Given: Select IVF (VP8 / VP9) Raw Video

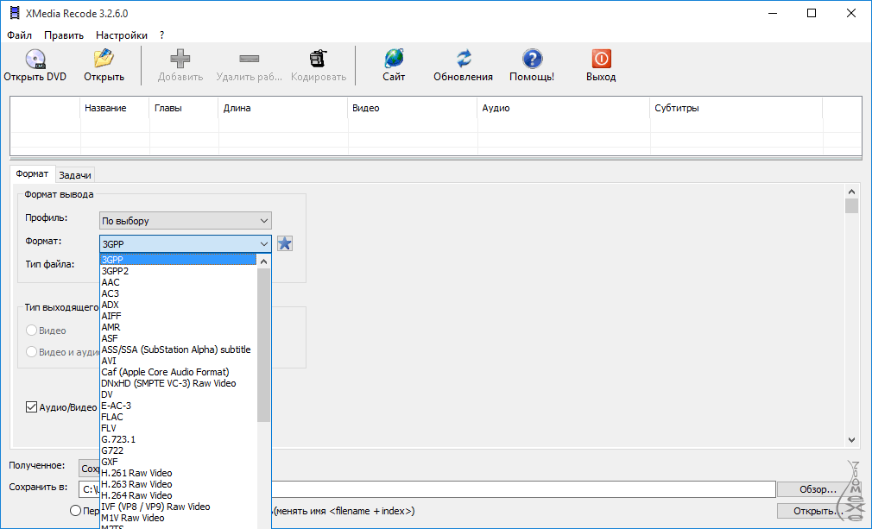Looking at the screenshot, I should 178,507.
